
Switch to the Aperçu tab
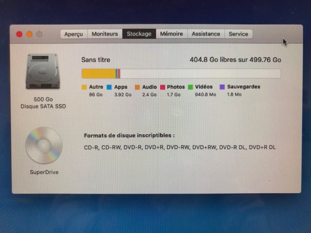pos(74,34)
